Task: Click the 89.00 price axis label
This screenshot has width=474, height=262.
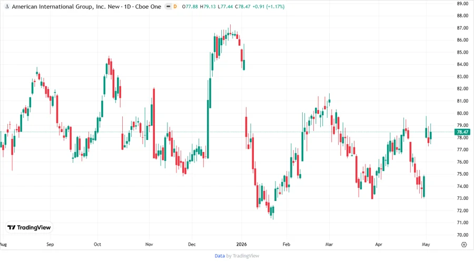Action: pos(462,4)
